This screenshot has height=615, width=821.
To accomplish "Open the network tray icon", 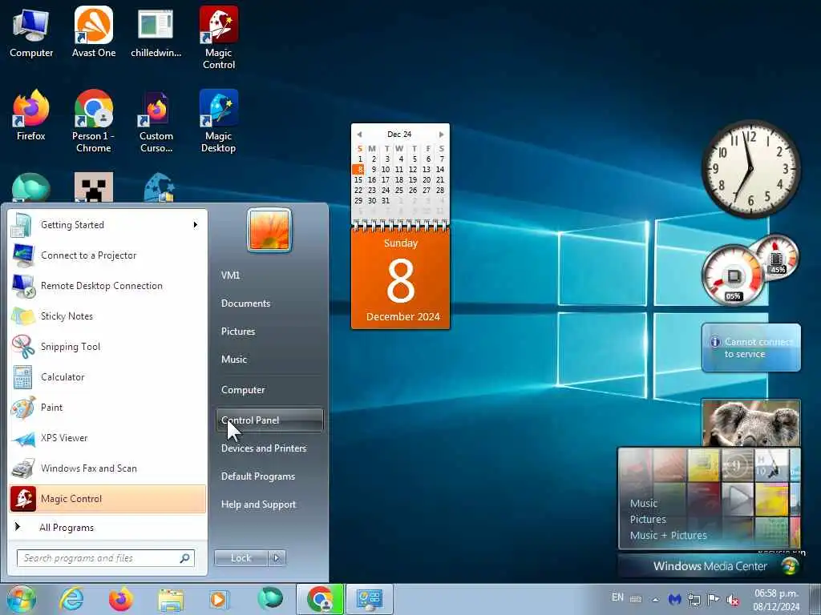I will coord(694,599).
